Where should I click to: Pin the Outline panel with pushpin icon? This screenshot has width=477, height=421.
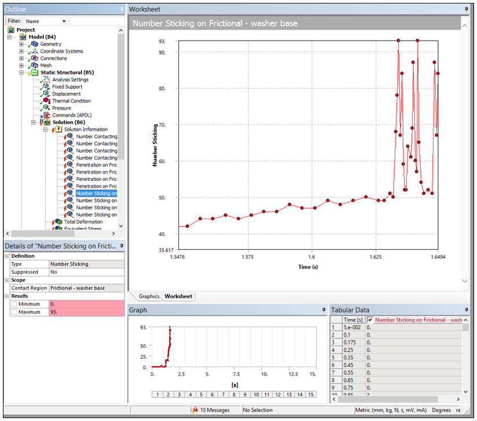click(121, 9)
